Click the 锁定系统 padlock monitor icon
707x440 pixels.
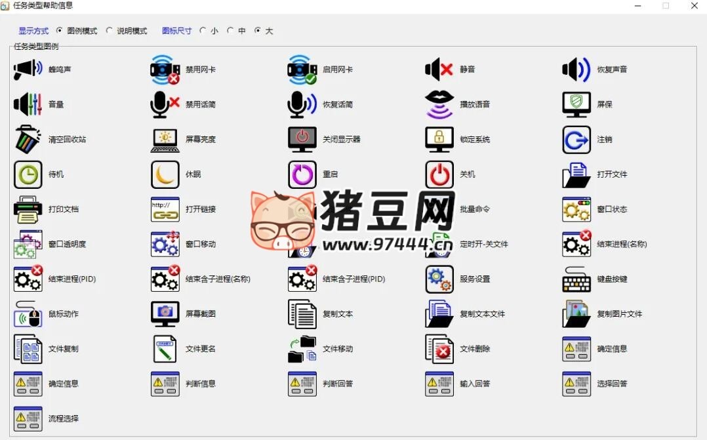[x=439, y=139]
